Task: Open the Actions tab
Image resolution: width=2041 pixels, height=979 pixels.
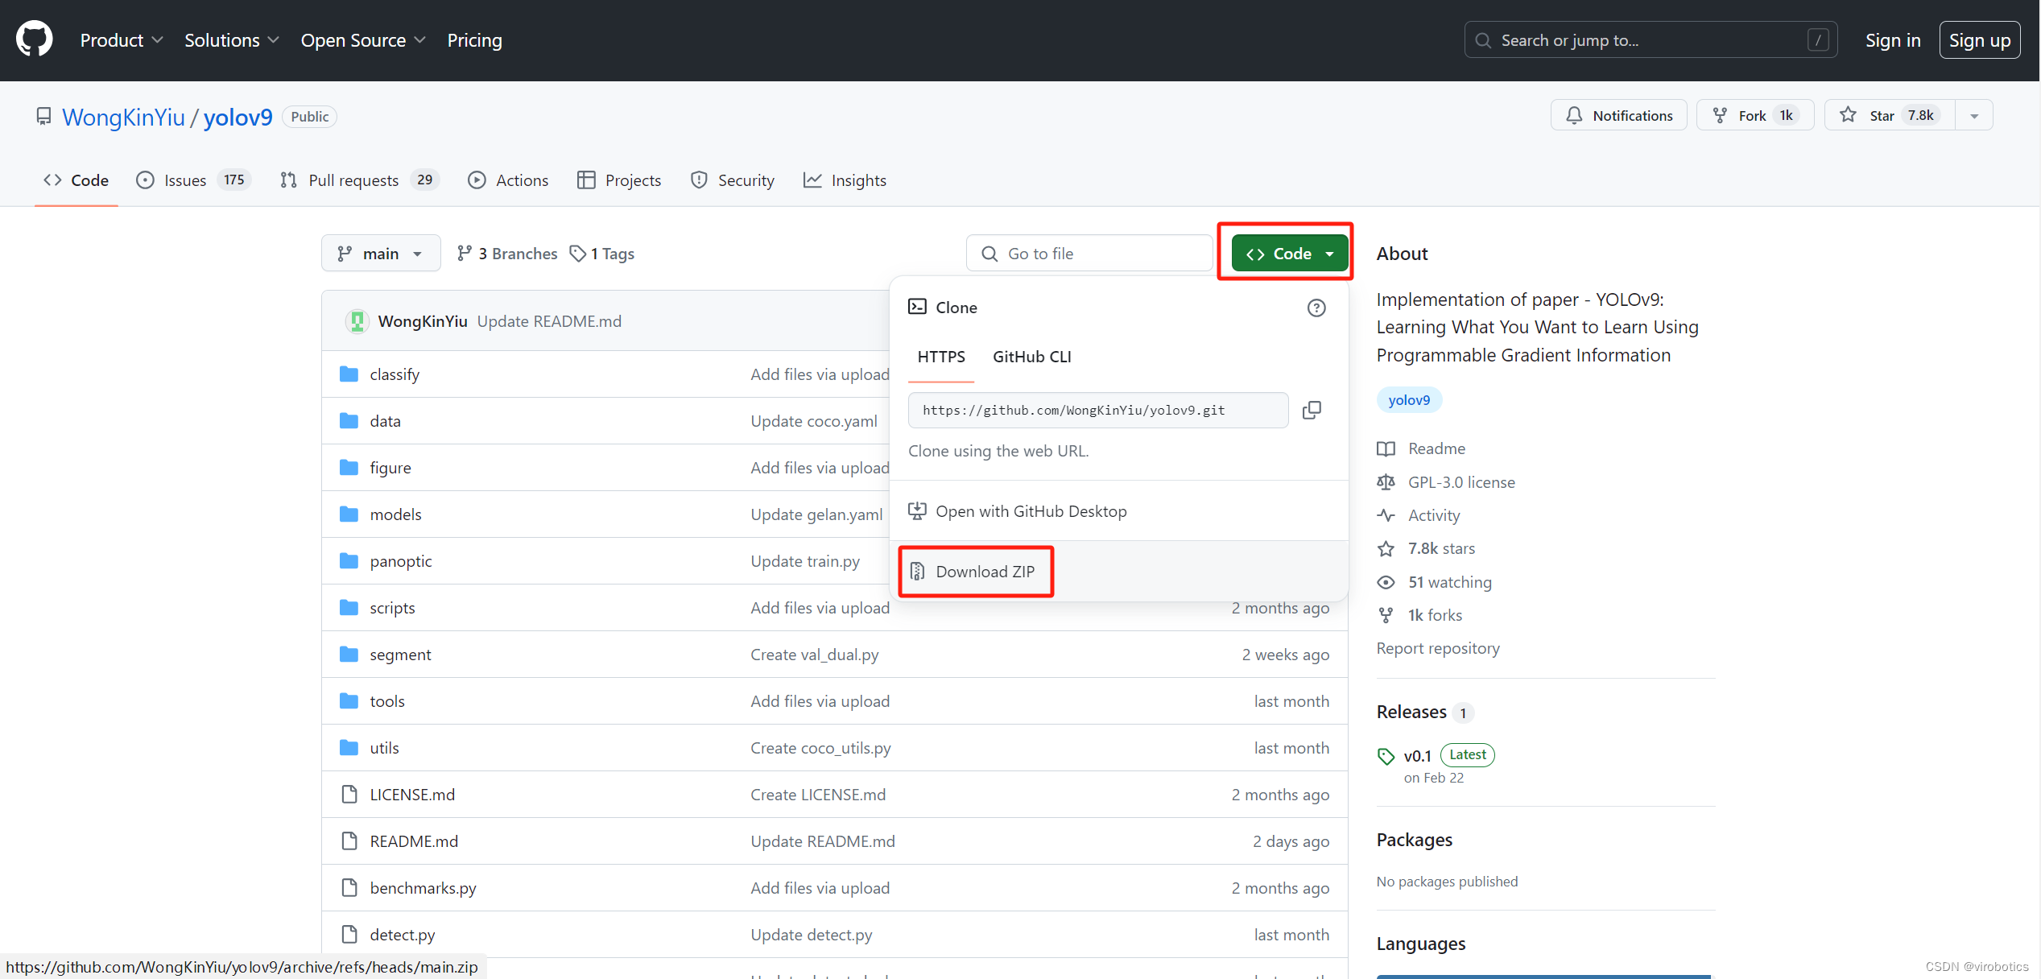Action: click(x=508, y=180)
